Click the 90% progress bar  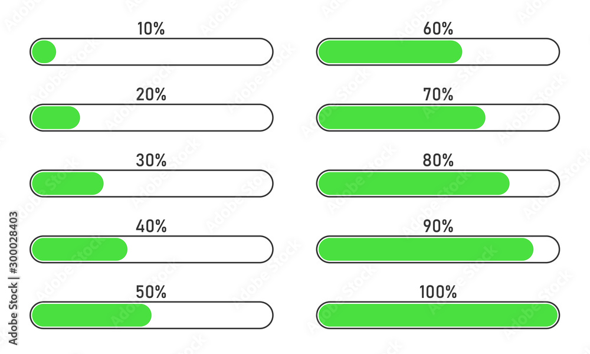[438, 249]
